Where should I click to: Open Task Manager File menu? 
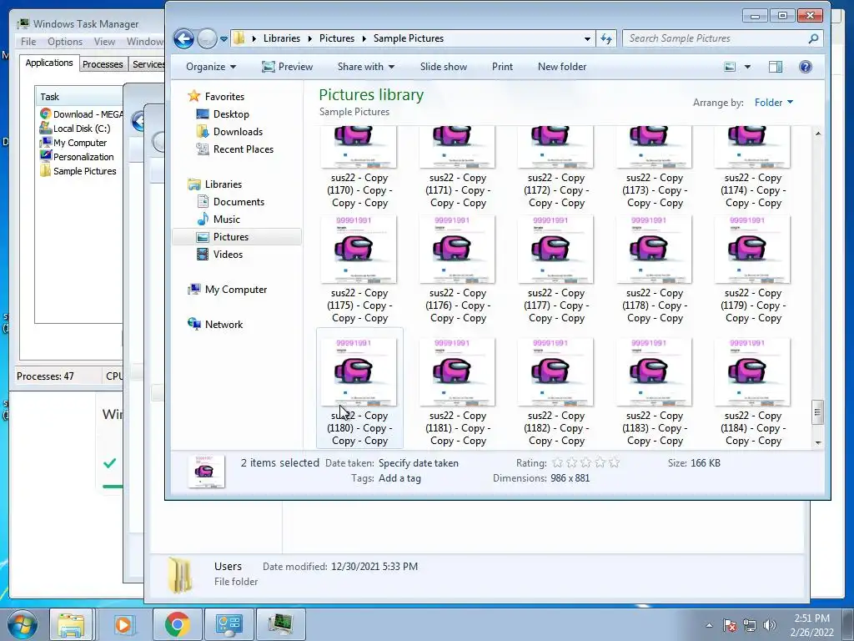(28, 42)
